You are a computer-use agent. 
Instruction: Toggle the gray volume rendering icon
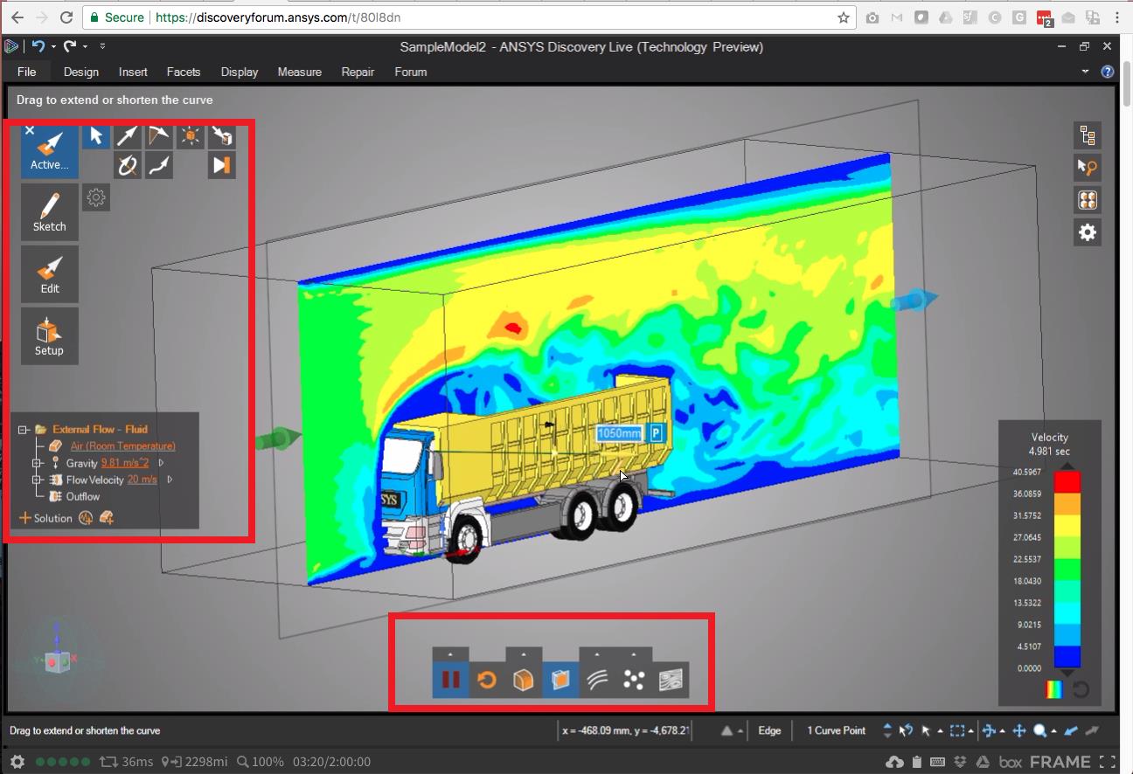tap(671, 680)
